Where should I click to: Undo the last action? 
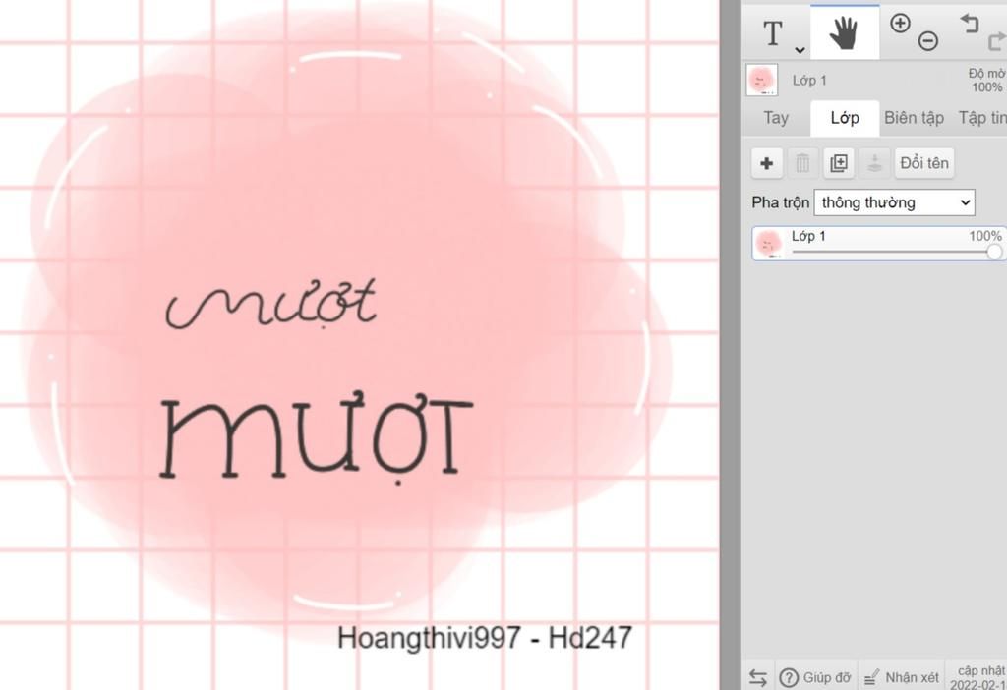click(970, 24)
